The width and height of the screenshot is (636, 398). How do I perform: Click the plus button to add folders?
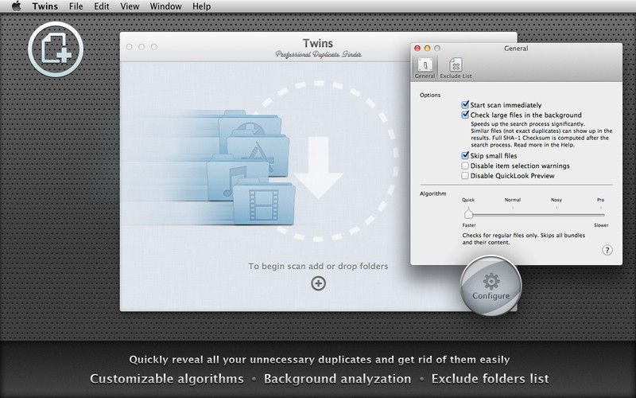(319, 283)
